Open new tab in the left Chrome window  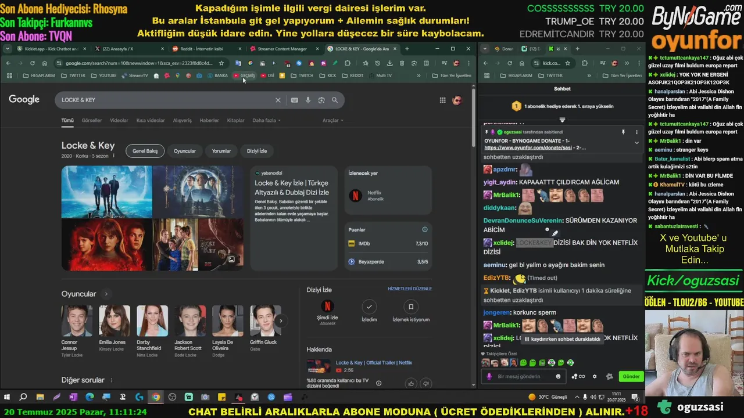[407, 49]
